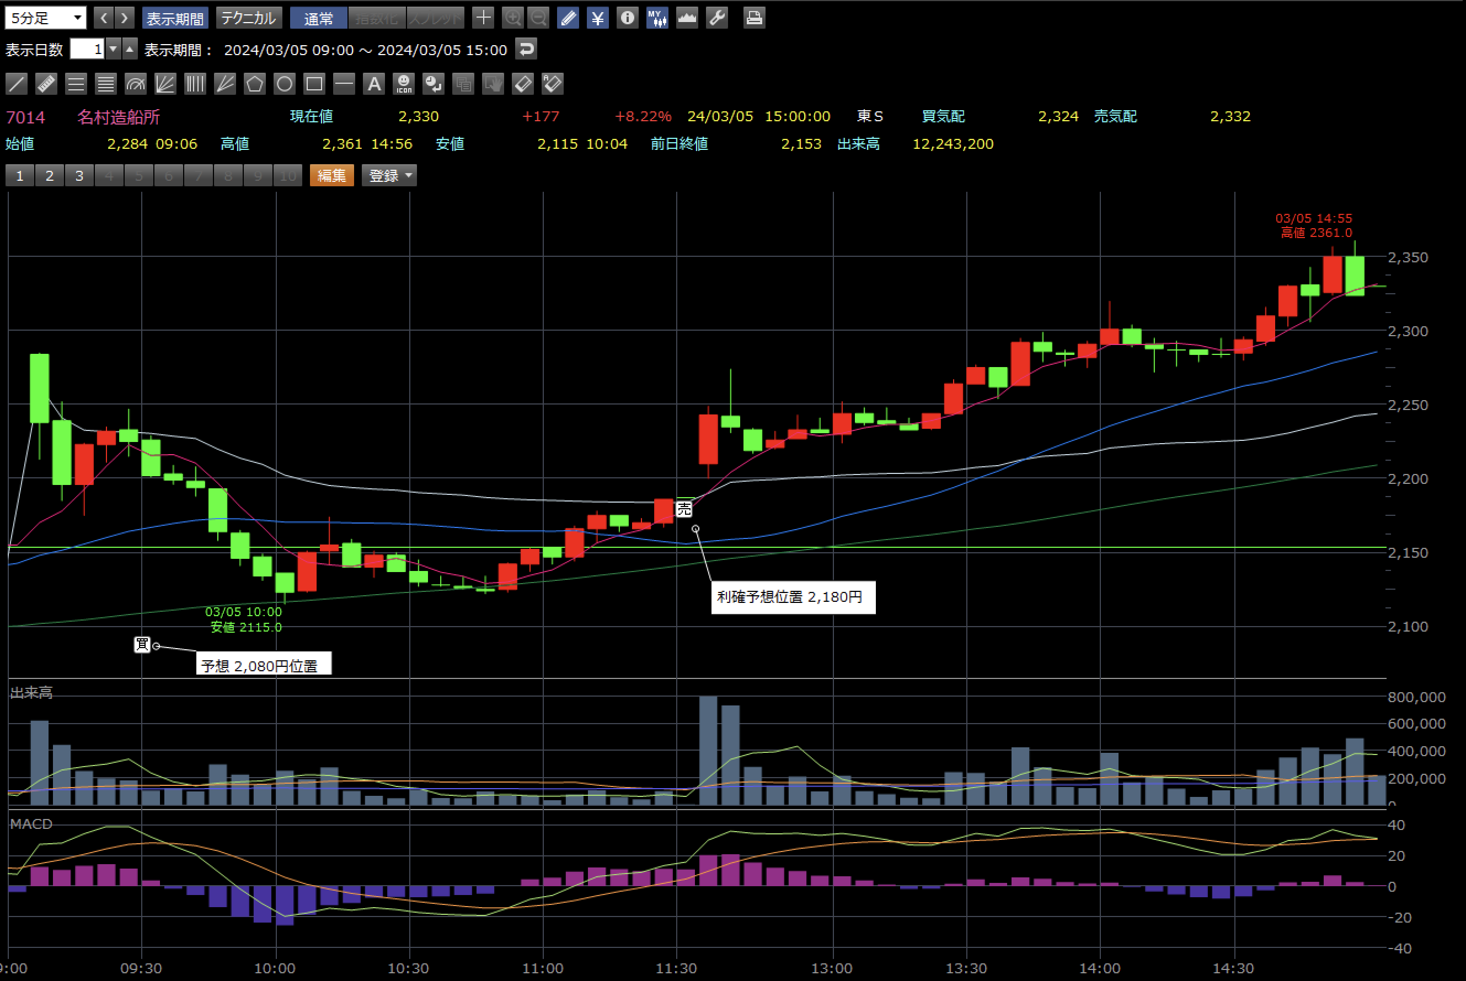Click the テクニカル button
The height and width of the screenshot is (981, 1466).
pos(249,18)
